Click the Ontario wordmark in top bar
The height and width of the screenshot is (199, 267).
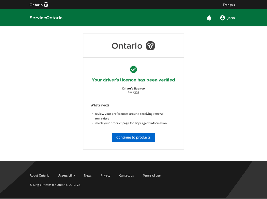pos(36,5)
